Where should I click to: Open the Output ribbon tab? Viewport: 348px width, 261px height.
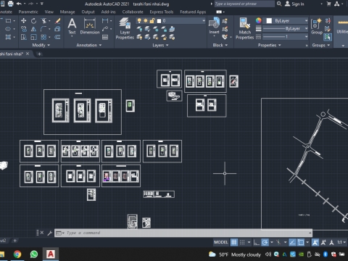(x=88, y=12)
